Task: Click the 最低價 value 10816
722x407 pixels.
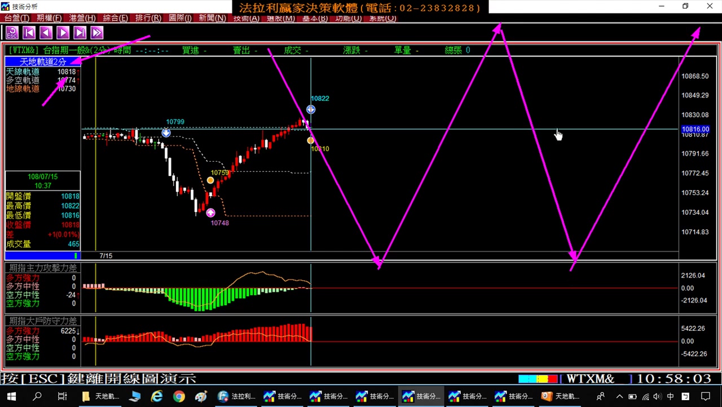Action: (71, 215)
